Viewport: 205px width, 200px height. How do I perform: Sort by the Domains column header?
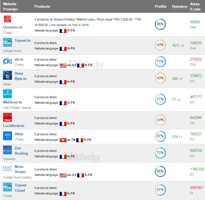(180, 6)
